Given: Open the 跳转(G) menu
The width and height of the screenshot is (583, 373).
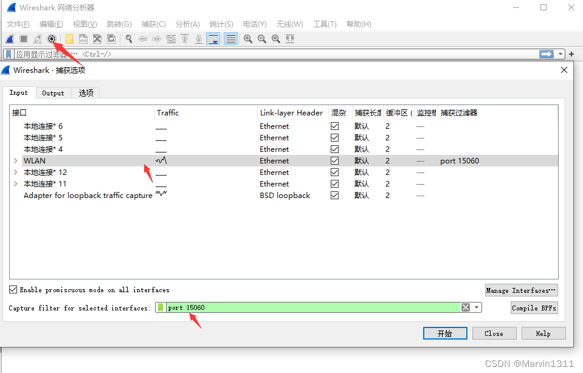Looking at the screenshot, I should pyautogui.click(x=119, y=24).
